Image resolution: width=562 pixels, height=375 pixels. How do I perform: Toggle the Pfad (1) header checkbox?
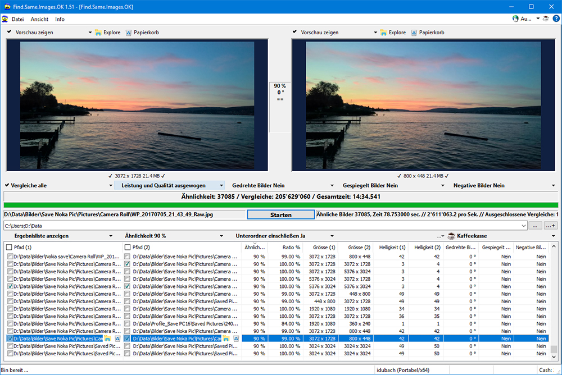coord(10,247)
